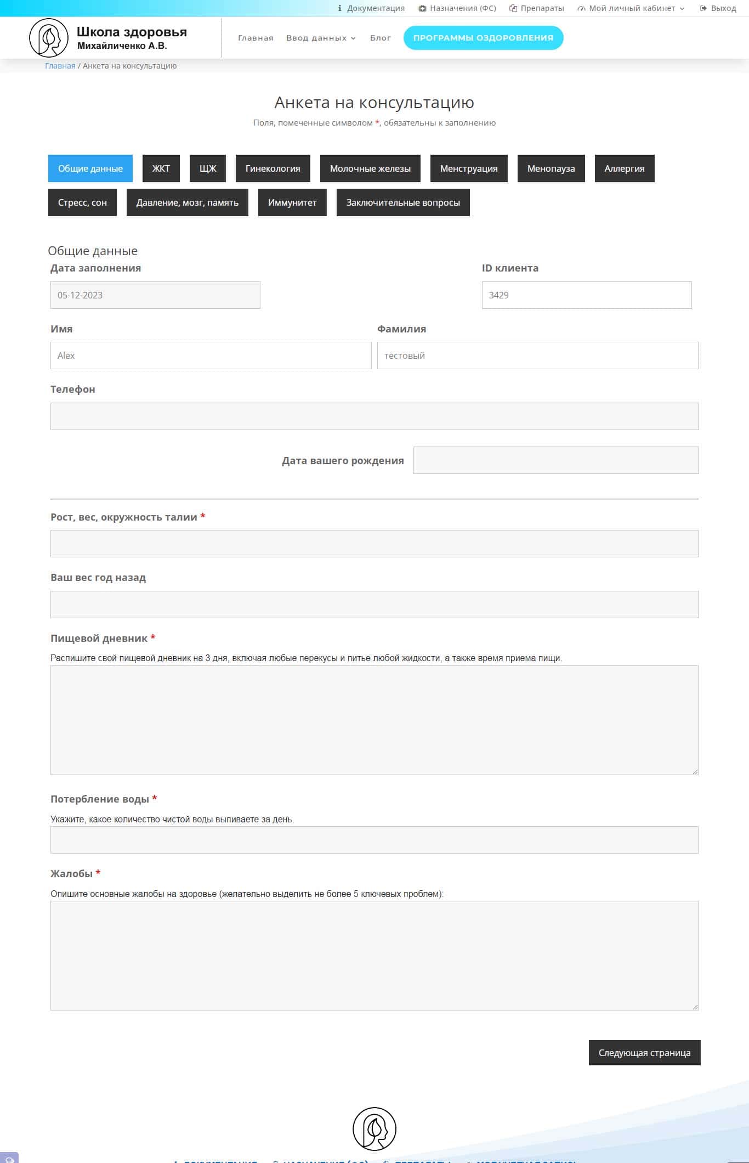Click the Следующая страница button
749x1163 pixels.
644,1053
